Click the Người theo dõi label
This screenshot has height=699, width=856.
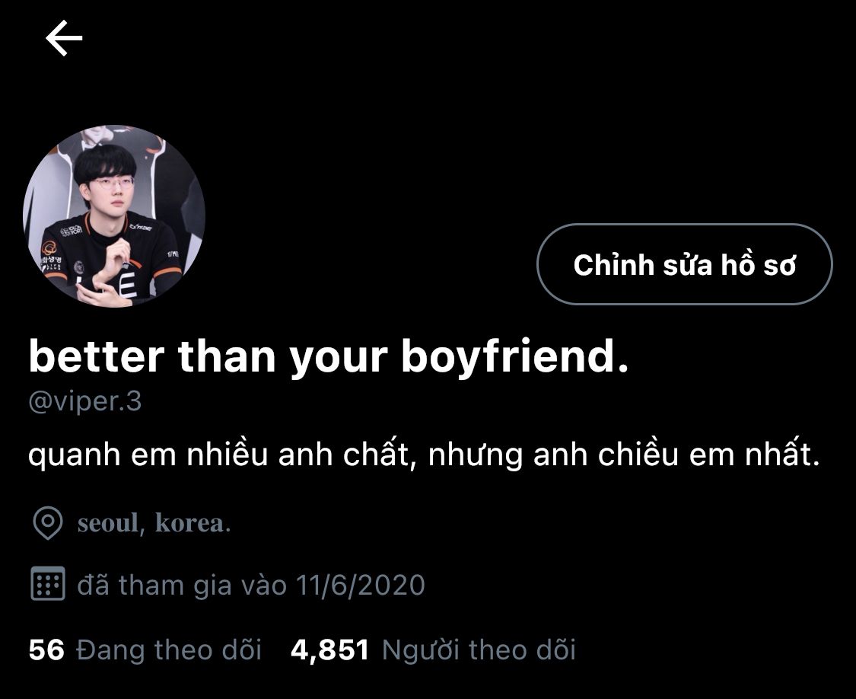click(x=479, y=650)
